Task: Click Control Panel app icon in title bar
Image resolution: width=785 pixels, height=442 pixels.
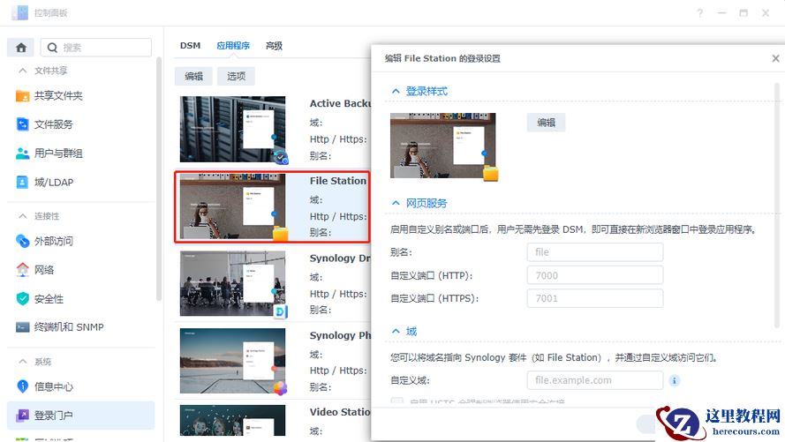Action: point(20,12)
